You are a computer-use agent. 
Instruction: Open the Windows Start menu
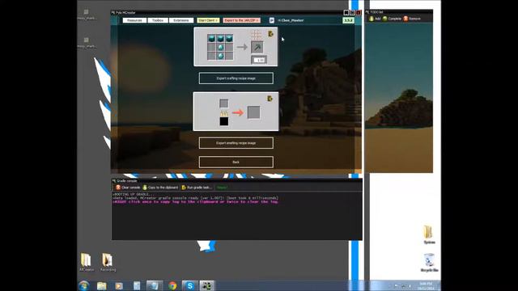tap(84, 285)
